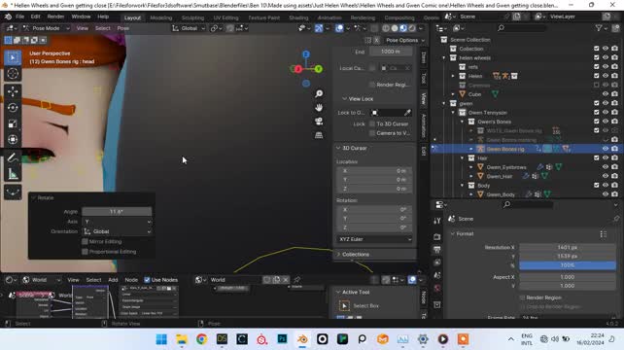
Task: Adjust the resolution percentage 100% slider
Action: point(568,265)
